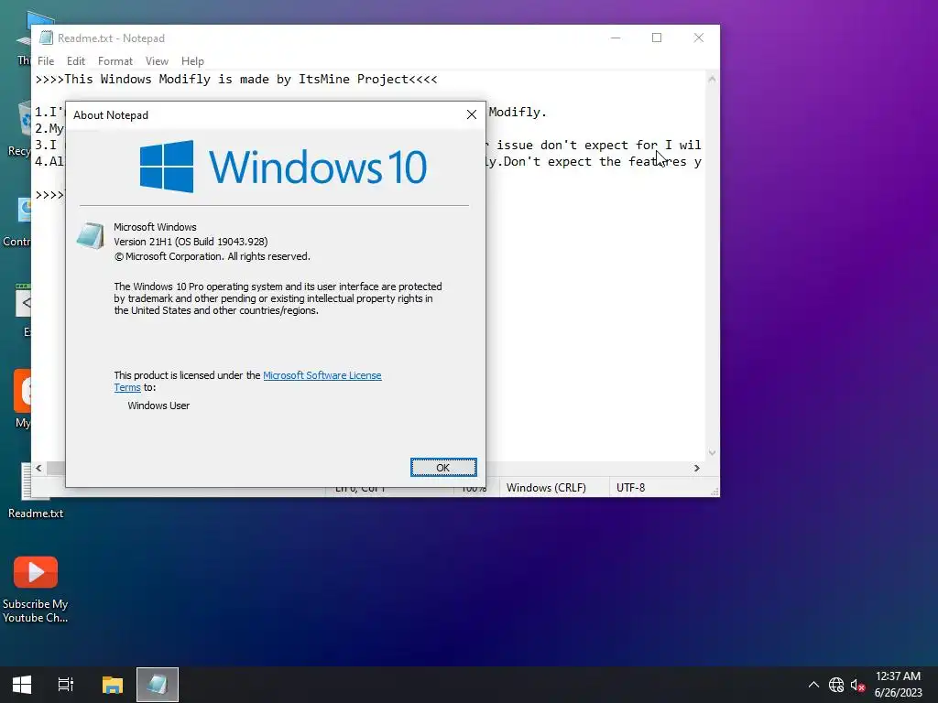Open the Microsoft Software License Terms link

tap(322, 375)
